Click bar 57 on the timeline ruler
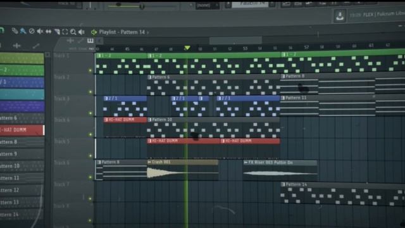This screenshot has height=228, width=405. pos(306,47)
